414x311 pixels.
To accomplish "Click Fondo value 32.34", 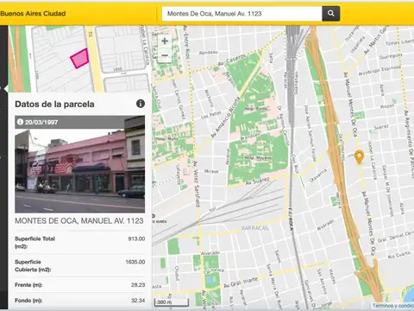I will point(138,301).
